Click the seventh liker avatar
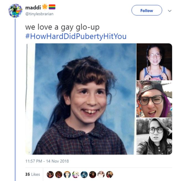Screen dimensions: 180x181 pyautogui.click(x=101, y=174)
